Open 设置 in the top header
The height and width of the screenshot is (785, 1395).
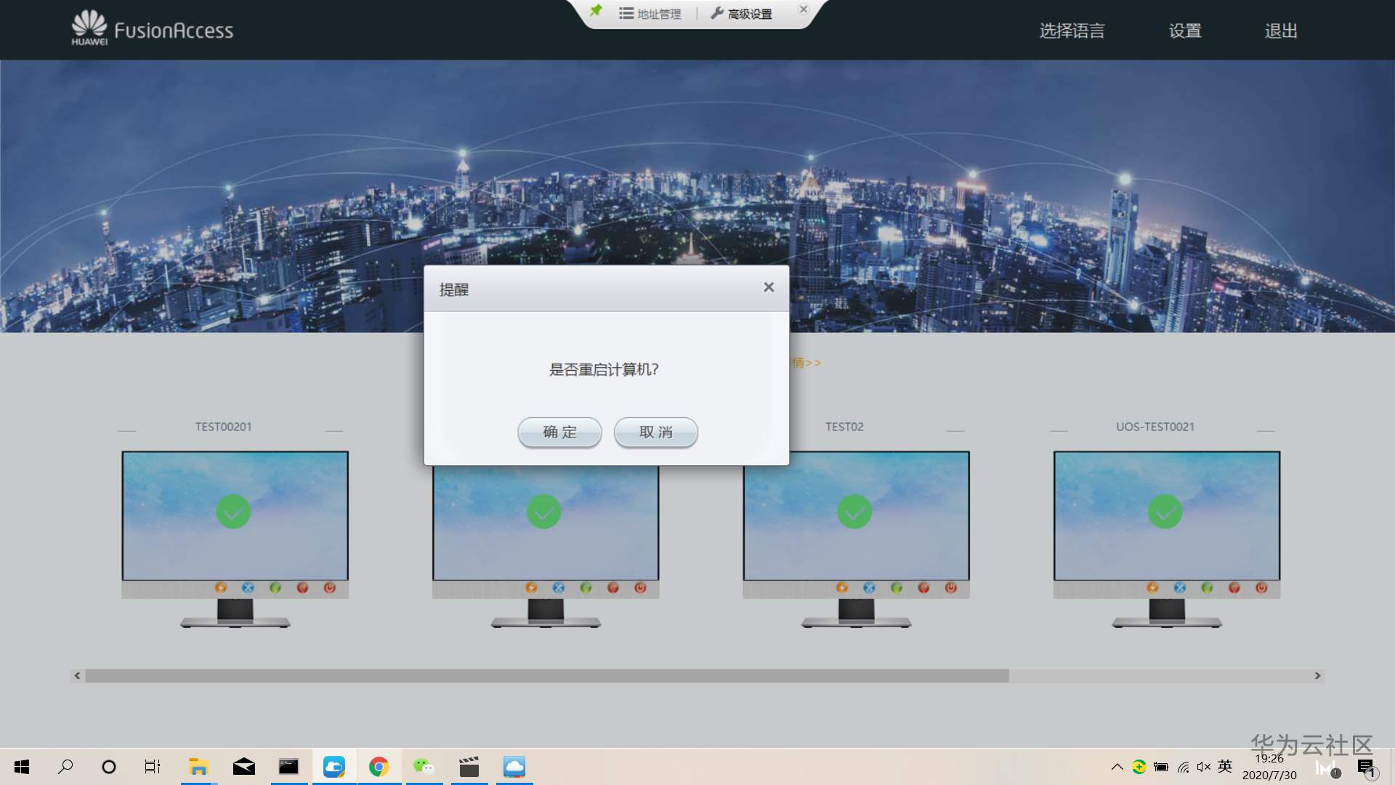tap(1185, 31)
